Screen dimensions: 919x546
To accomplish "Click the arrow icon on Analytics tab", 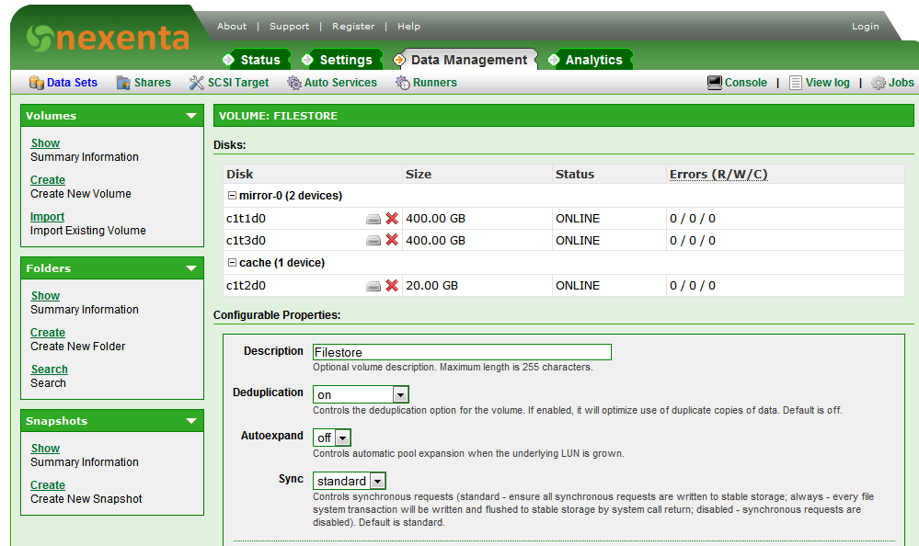I will (x=553, y=60).
